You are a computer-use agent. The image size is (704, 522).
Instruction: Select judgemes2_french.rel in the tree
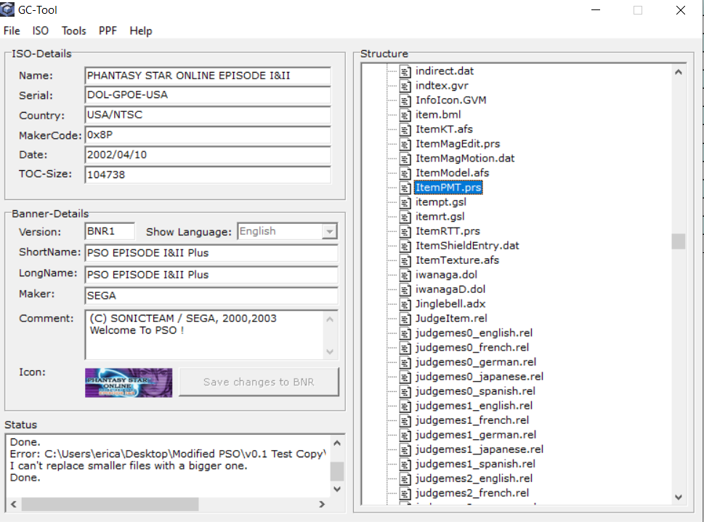pos(472,493)
